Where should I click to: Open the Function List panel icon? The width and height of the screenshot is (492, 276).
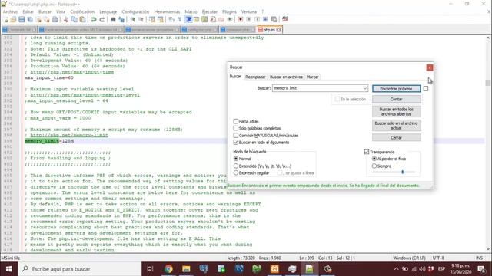[x=213, y=19]
